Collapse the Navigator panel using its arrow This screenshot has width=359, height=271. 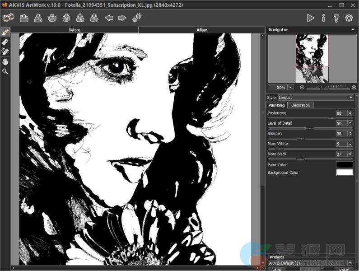[353, 30]
